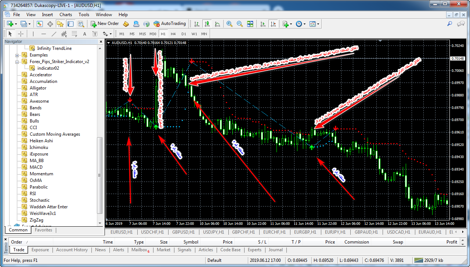Viewport: 470px width, 267px height.
Task: Expand the Examples folder in Navigator
Action: (x=17, y=55)
